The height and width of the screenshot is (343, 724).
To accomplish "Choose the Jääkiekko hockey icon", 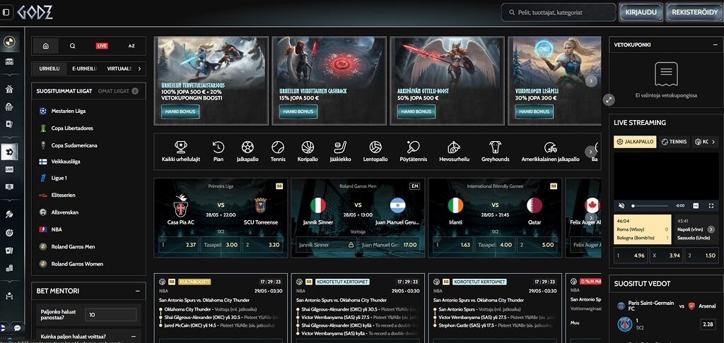I will (341, 148).
